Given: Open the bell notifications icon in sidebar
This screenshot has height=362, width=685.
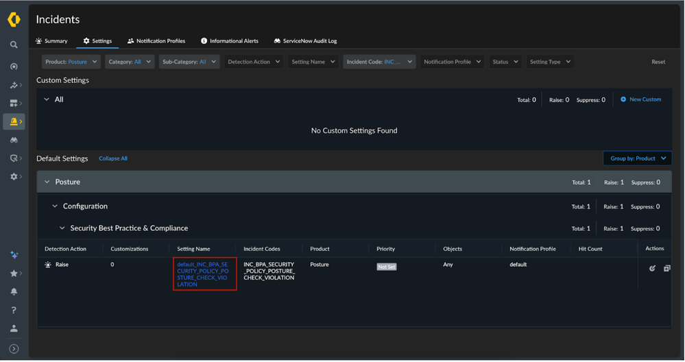Looking at the screenshot, I should [x=14, y=292].
